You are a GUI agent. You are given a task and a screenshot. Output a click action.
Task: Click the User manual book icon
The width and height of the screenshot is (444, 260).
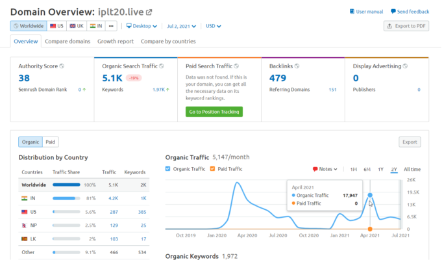click(x=352, y=12)
